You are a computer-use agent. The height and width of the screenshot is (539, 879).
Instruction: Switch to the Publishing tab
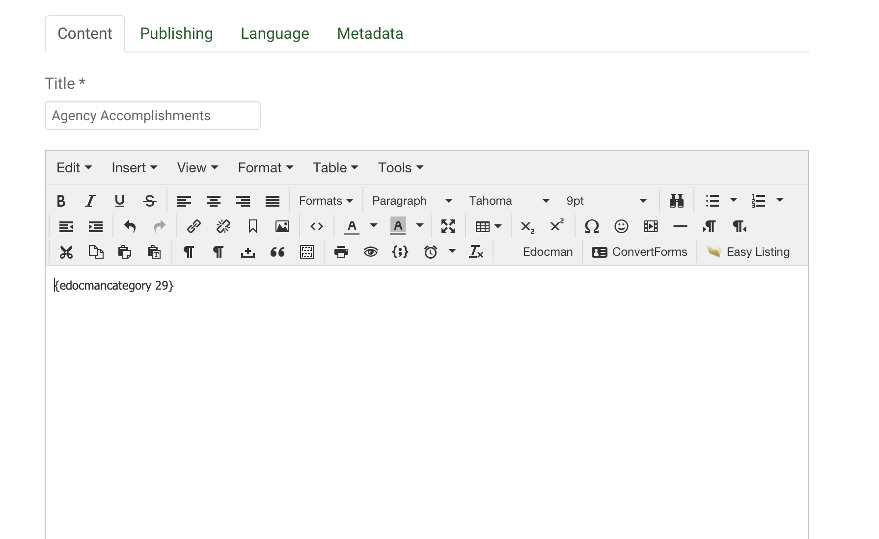click(176, 33)
